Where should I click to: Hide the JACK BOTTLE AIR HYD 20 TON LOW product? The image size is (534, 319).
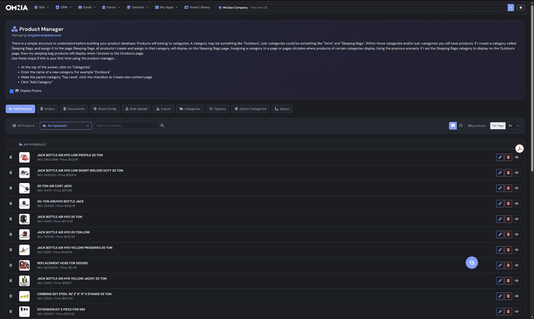517,234
